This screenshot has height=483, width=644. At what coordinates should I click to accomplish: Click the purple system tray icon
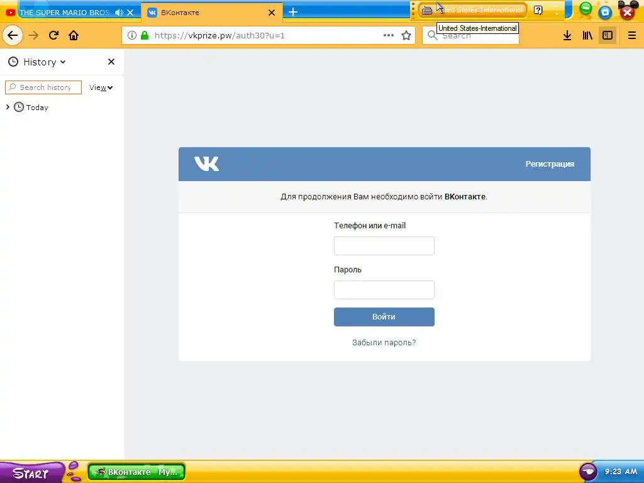588,472
